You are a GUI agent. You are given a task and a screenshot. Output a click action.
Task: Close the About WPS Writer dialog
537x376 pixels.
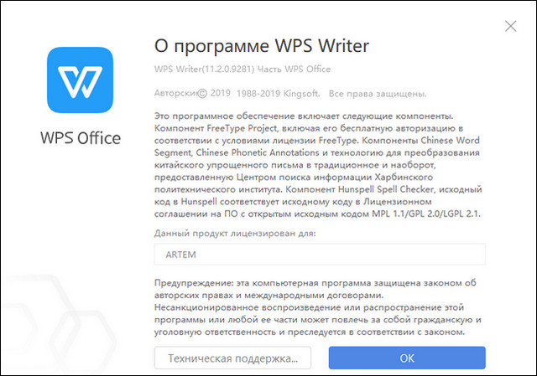click(510, 27)
